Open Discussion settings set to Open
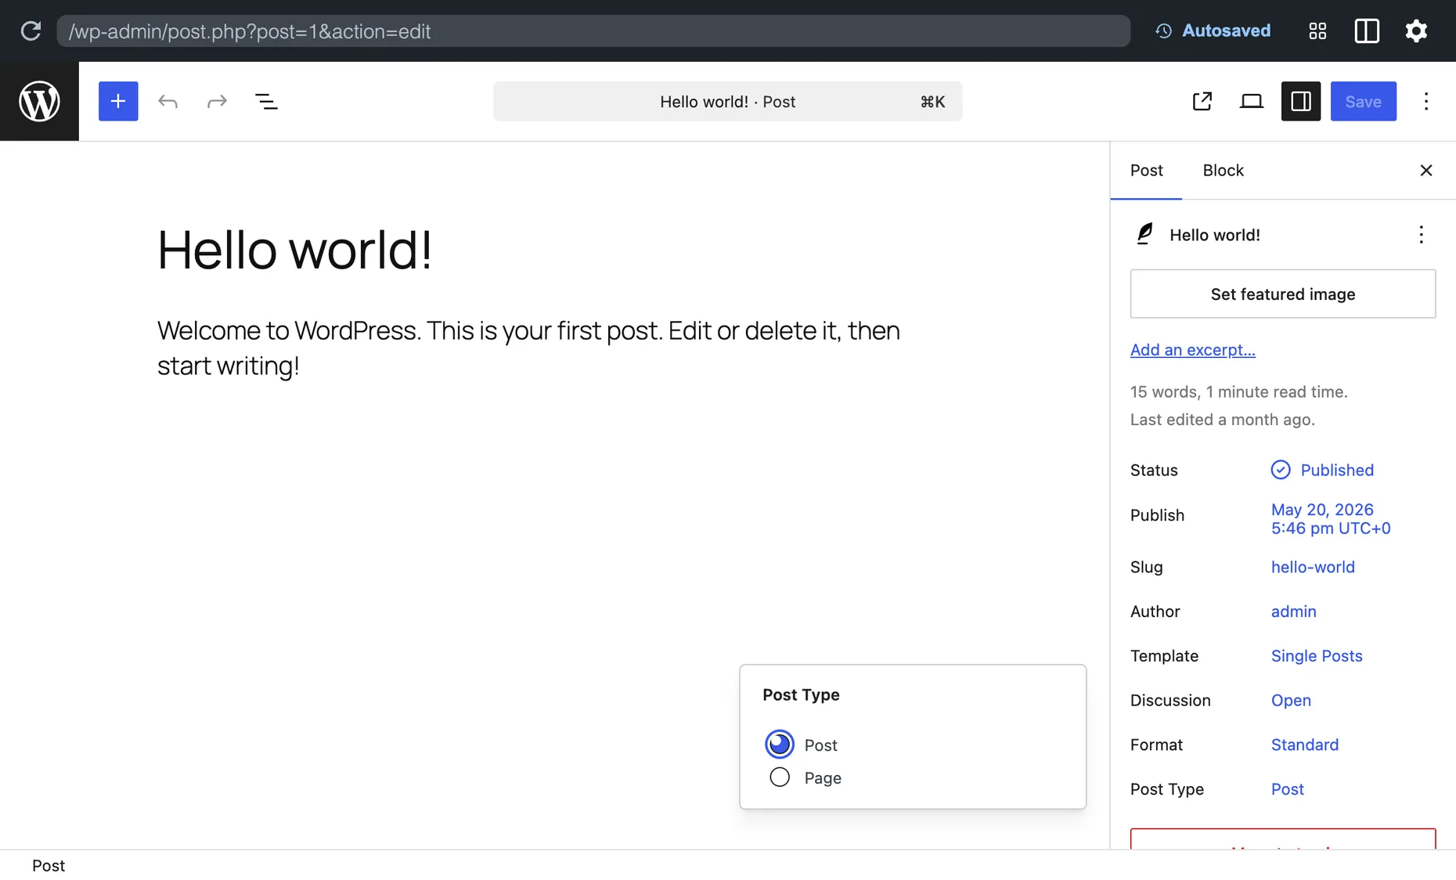The height and width of the screenshot is (880, 1456). (x=1291, y=701)
